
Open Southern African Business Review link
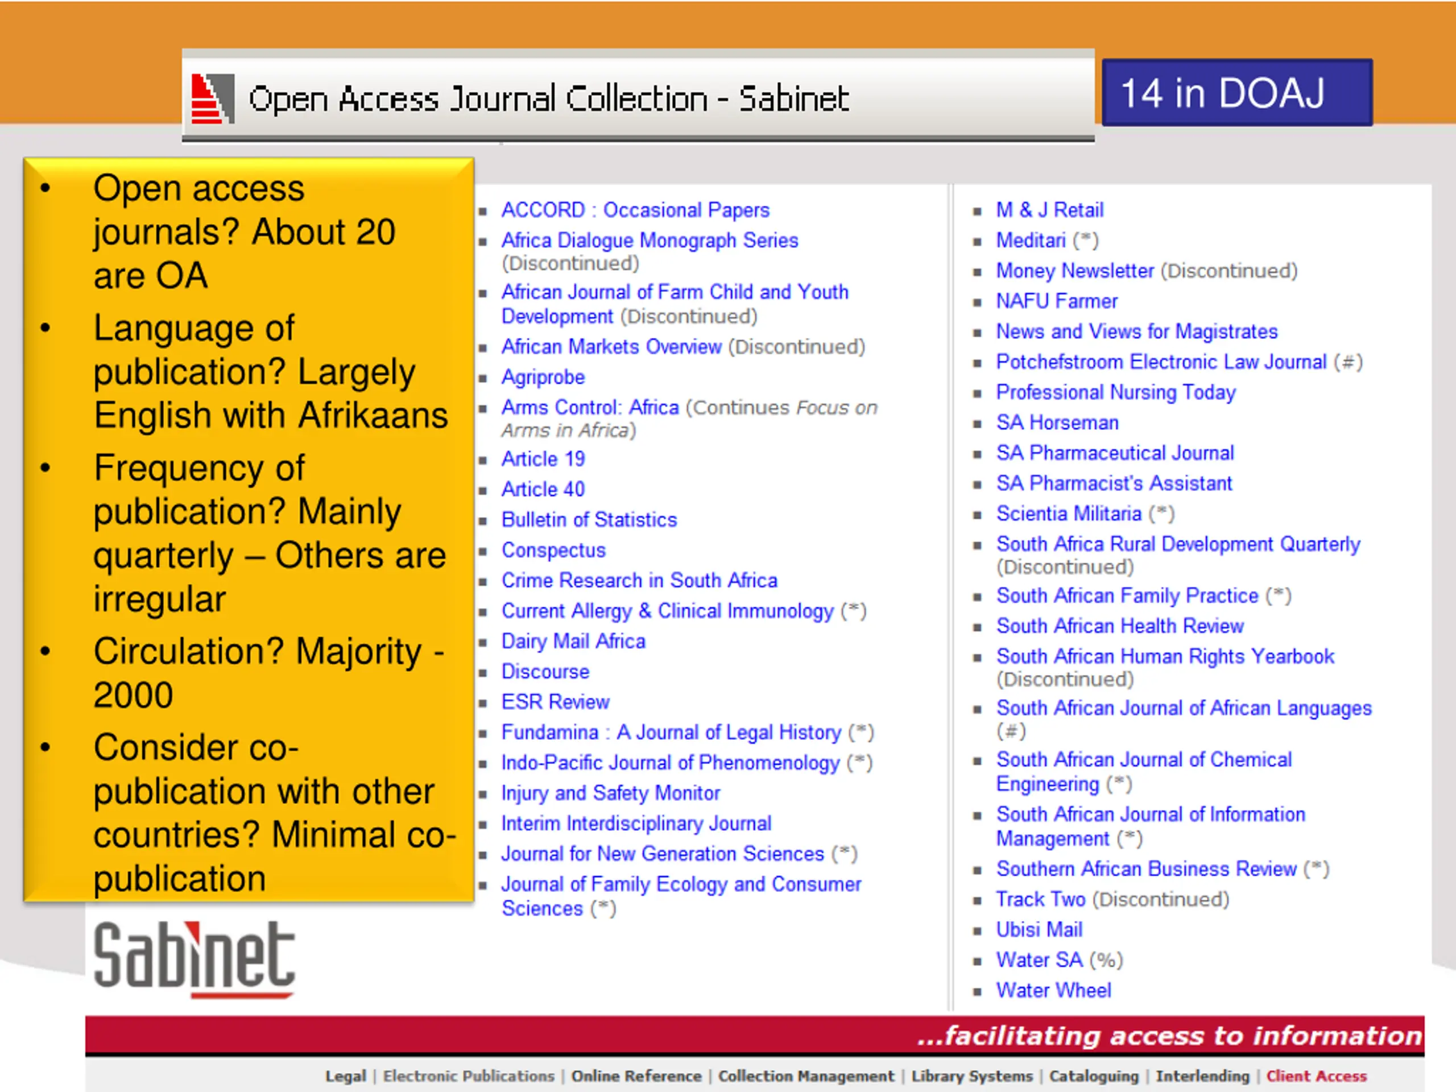[1146, 869]
